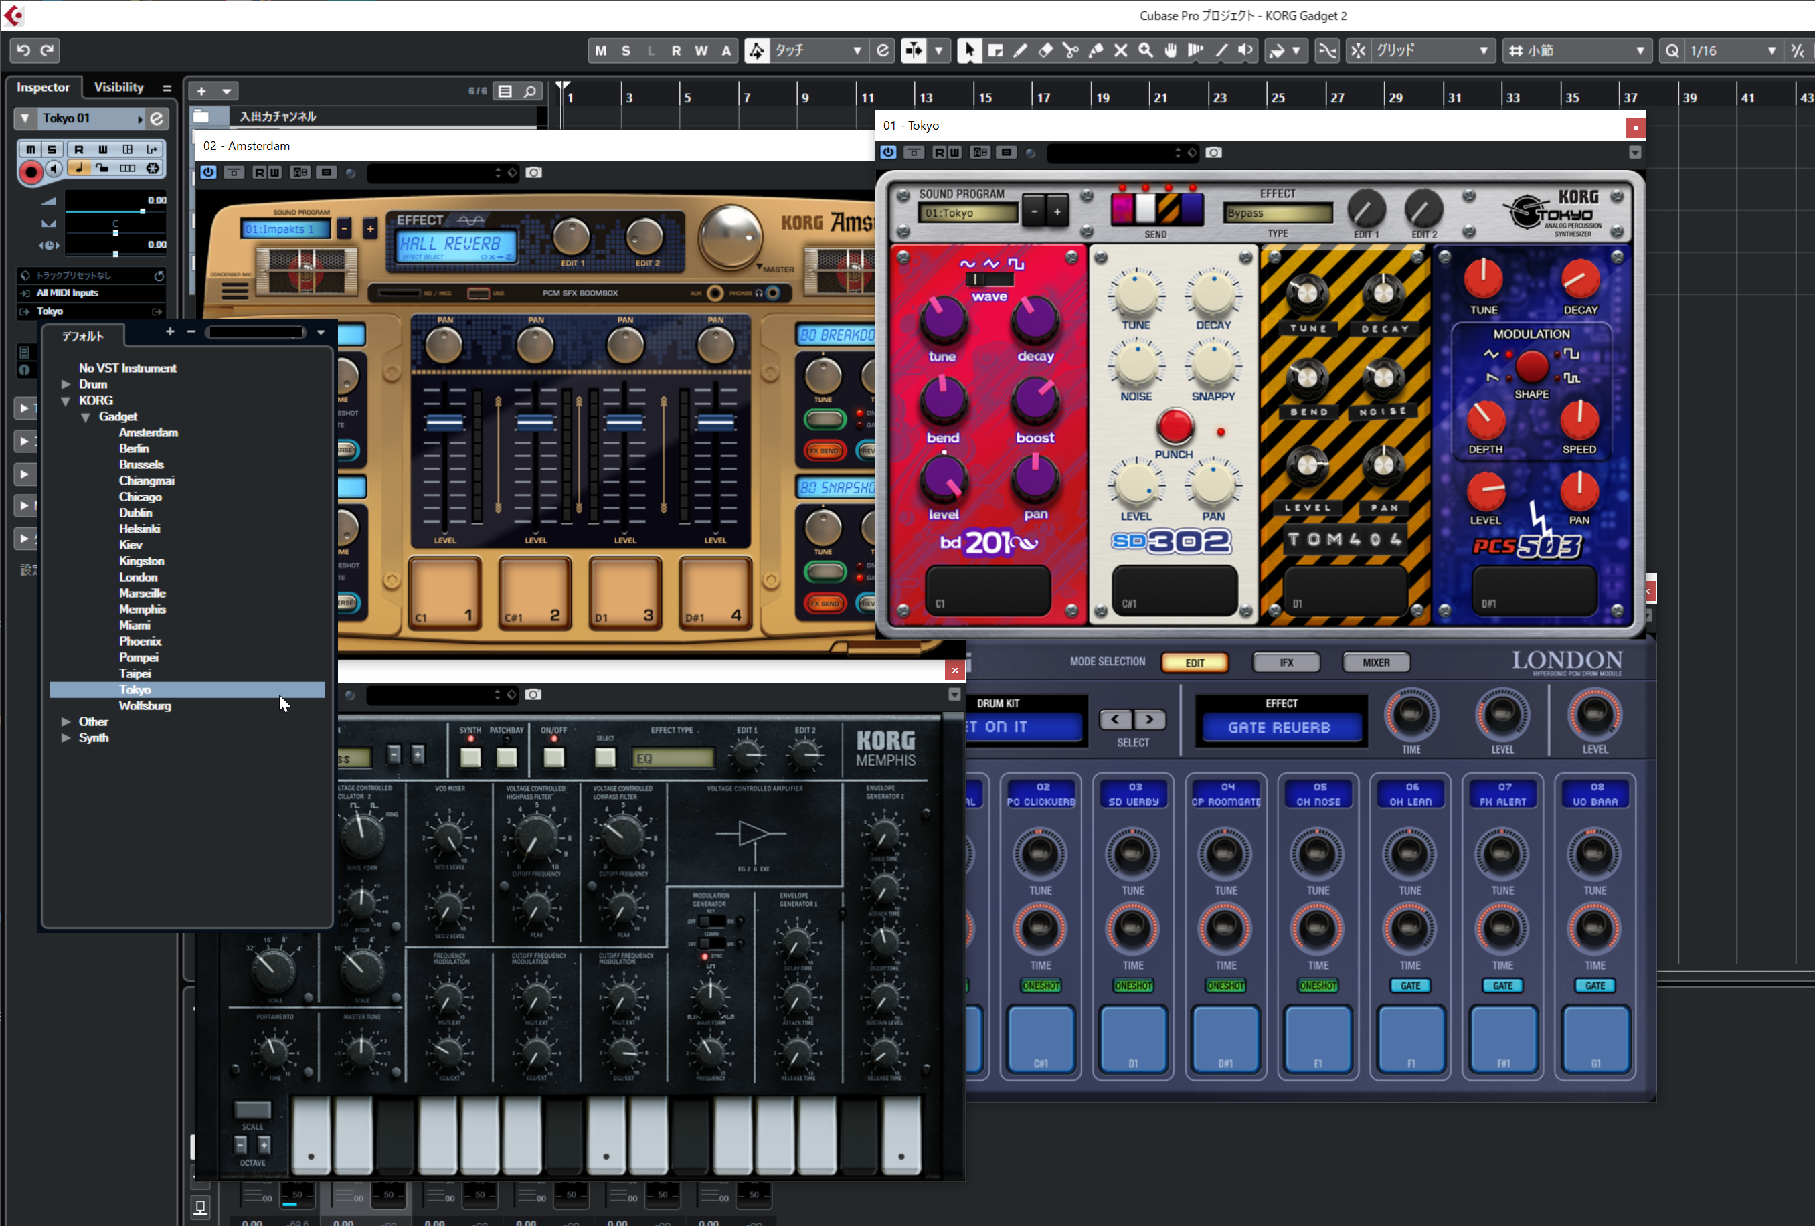
Task: Open the iterative quantize icon
Action: 1798,51
